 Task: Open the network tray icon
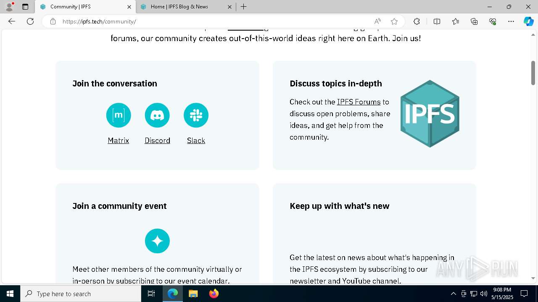pos(474,294)
